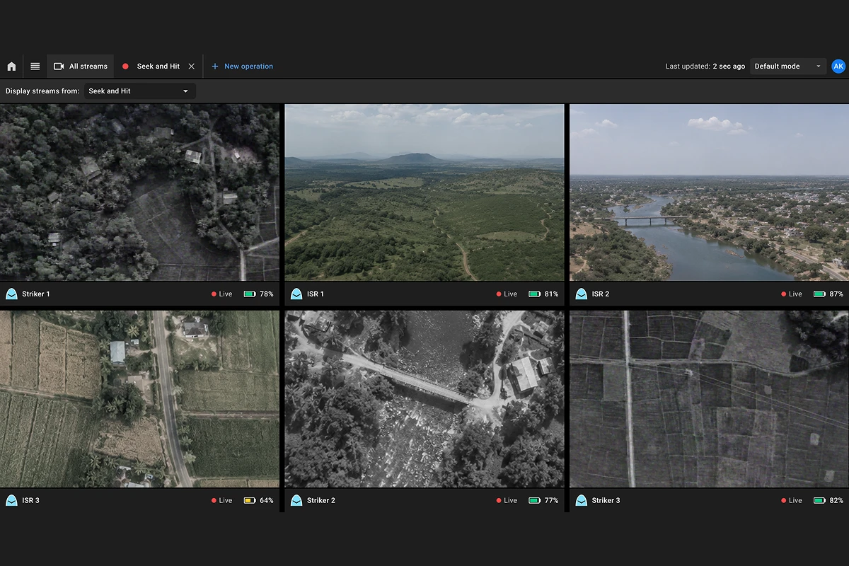Go to the home icon
This screenshot has width=849, height=566.
tap(11, 67)
